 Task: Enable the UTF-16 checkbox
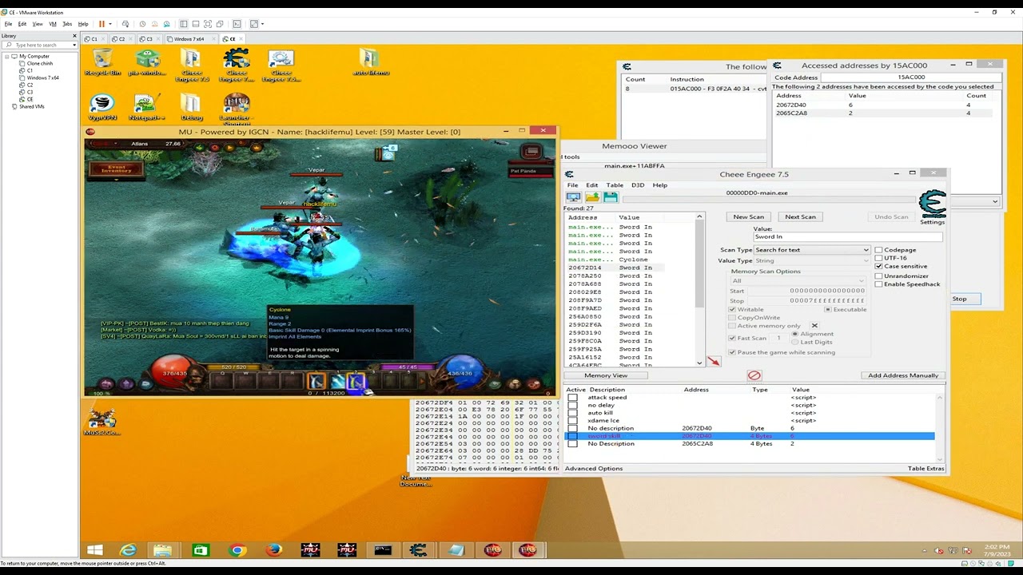pos(878,258)
